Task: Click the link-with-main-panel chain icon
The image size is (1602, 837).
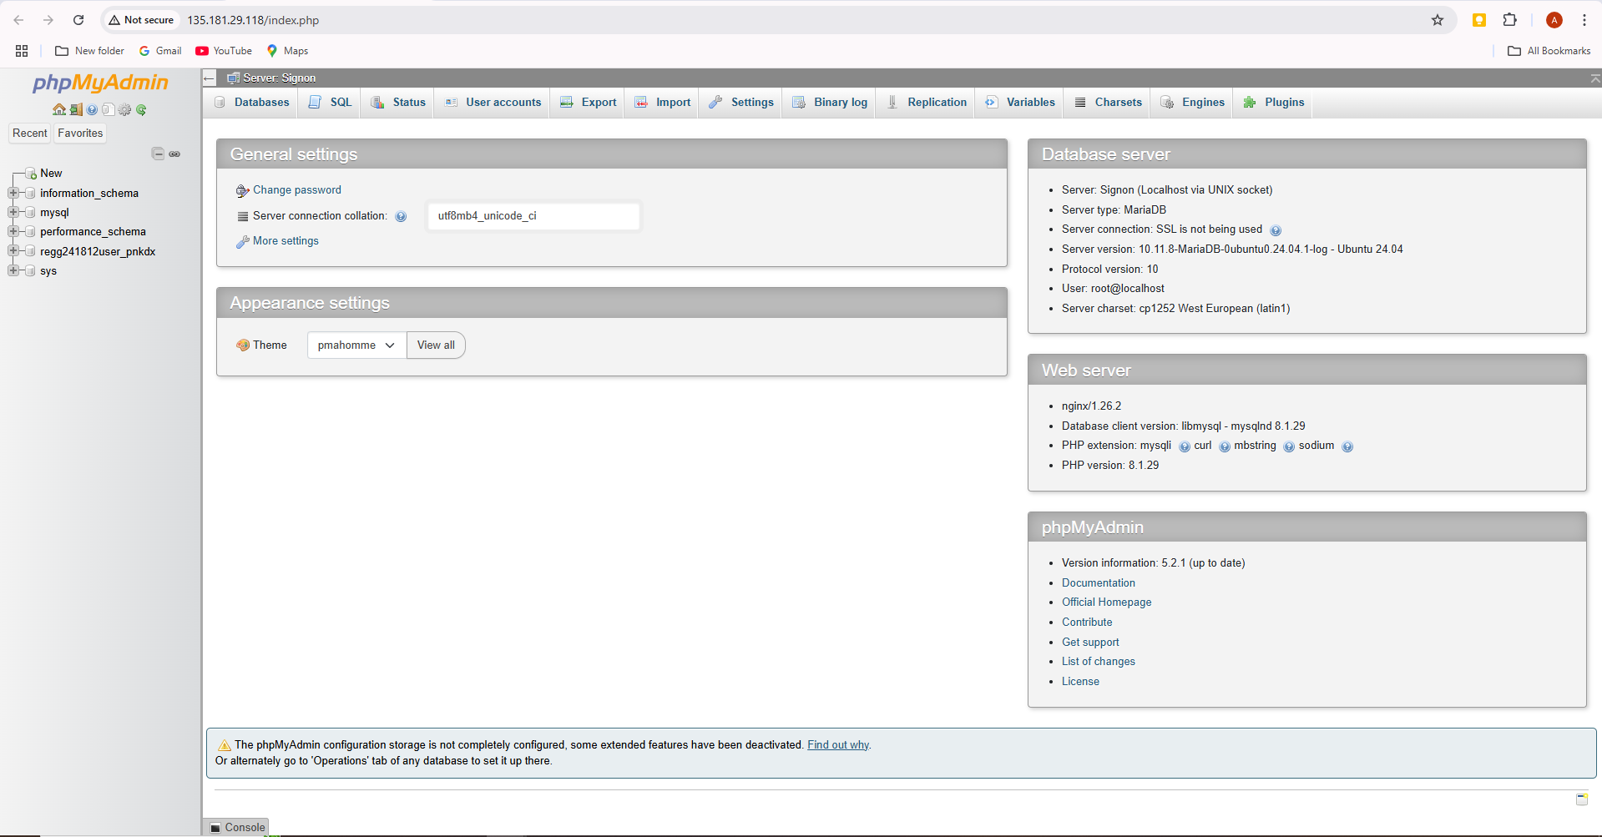Action: [174, 154]
